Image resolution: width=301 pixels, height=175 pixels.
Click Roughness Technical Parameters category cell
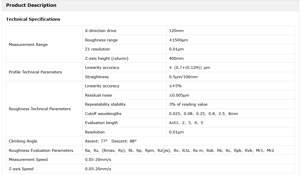40,109
